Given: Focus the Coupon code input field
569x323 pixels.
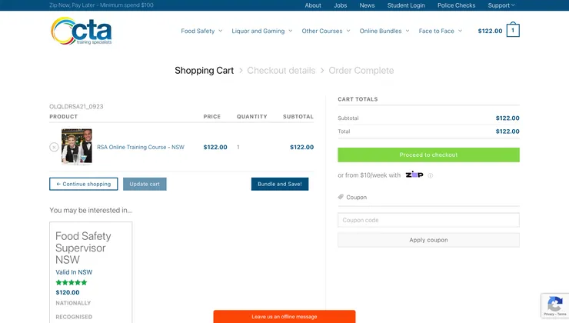Looking at the screenshot, I should tap(428, 220).
